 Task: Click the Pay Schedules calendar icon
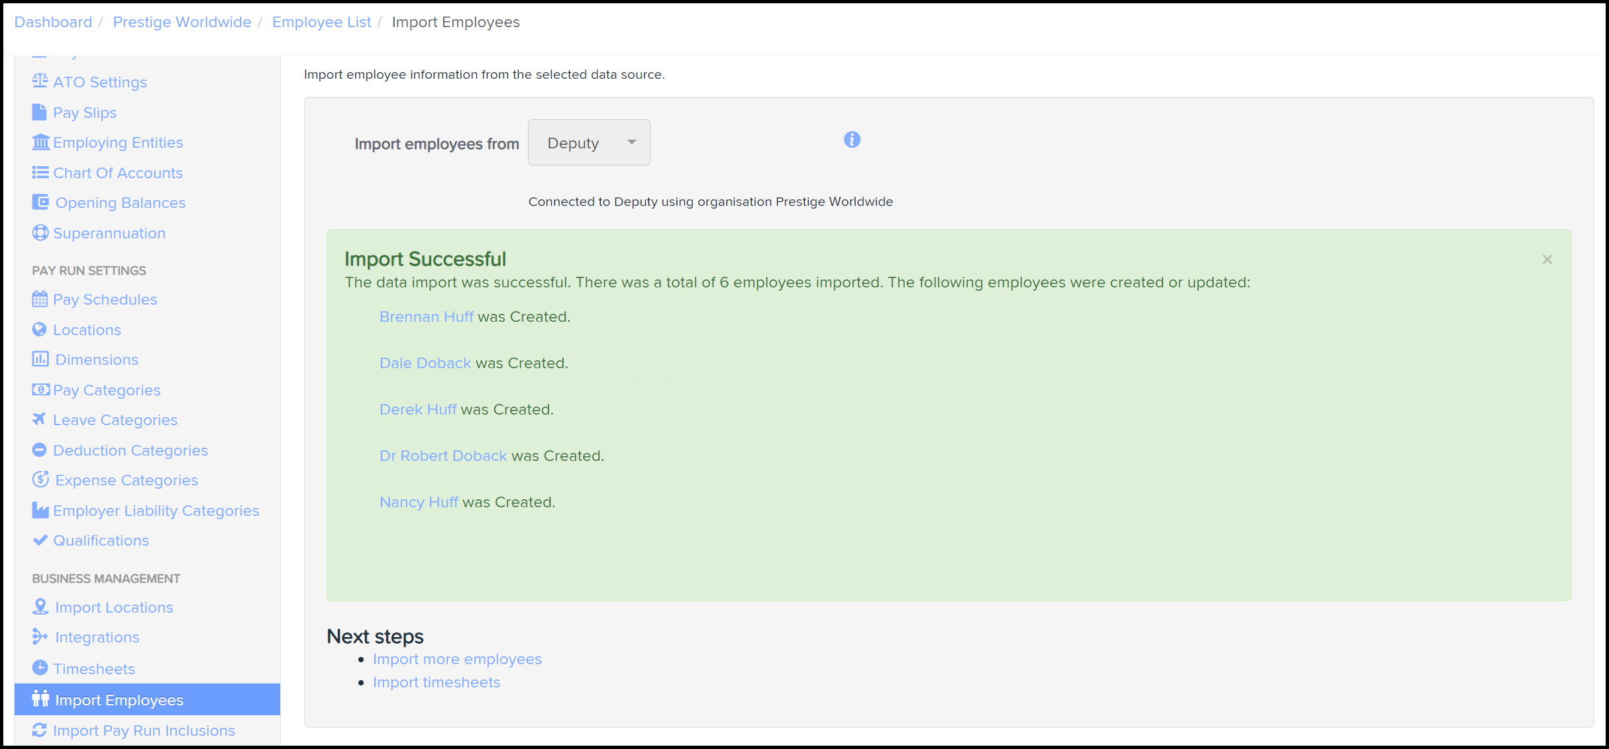(40, 299)
